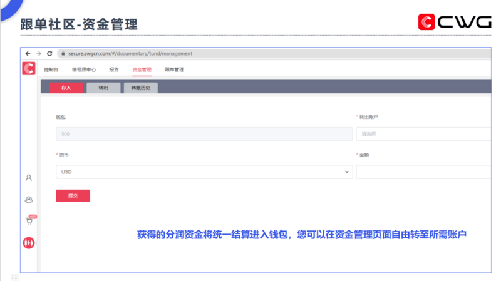501x281 pixels.
Task: Click the 钱包 field label
Action: [61, 117]
